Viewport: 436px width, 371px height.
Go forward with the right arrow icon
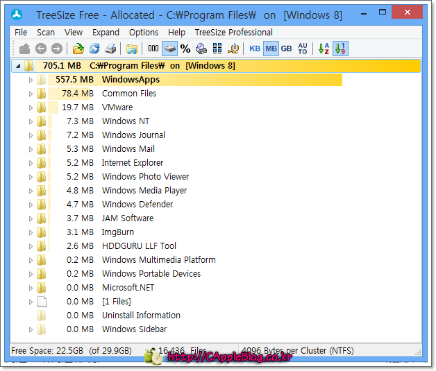tap(57, 49)
